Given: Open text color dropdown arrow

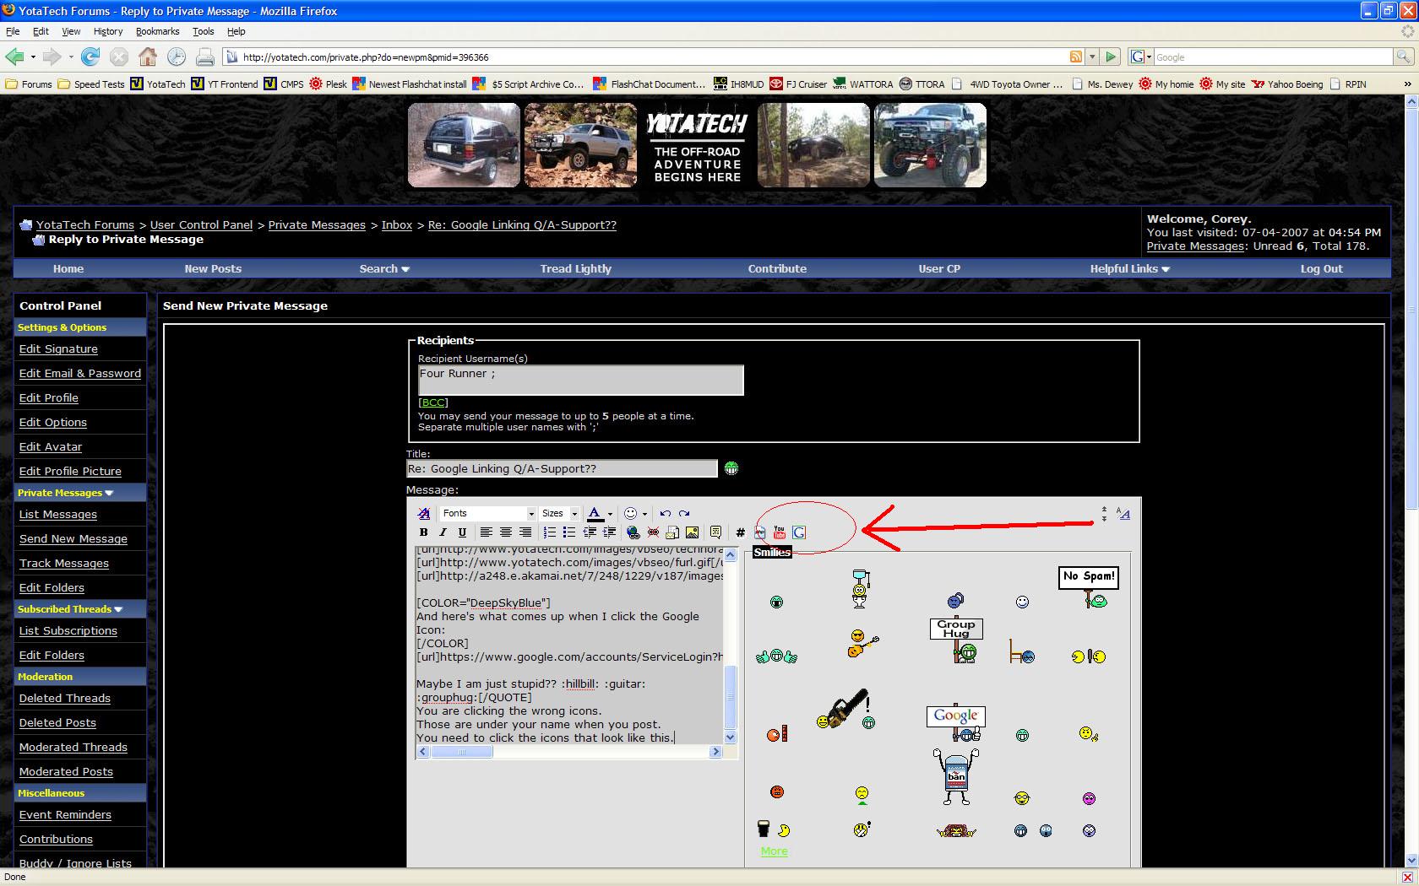Looking at the screenshot, I should point(610,514).
